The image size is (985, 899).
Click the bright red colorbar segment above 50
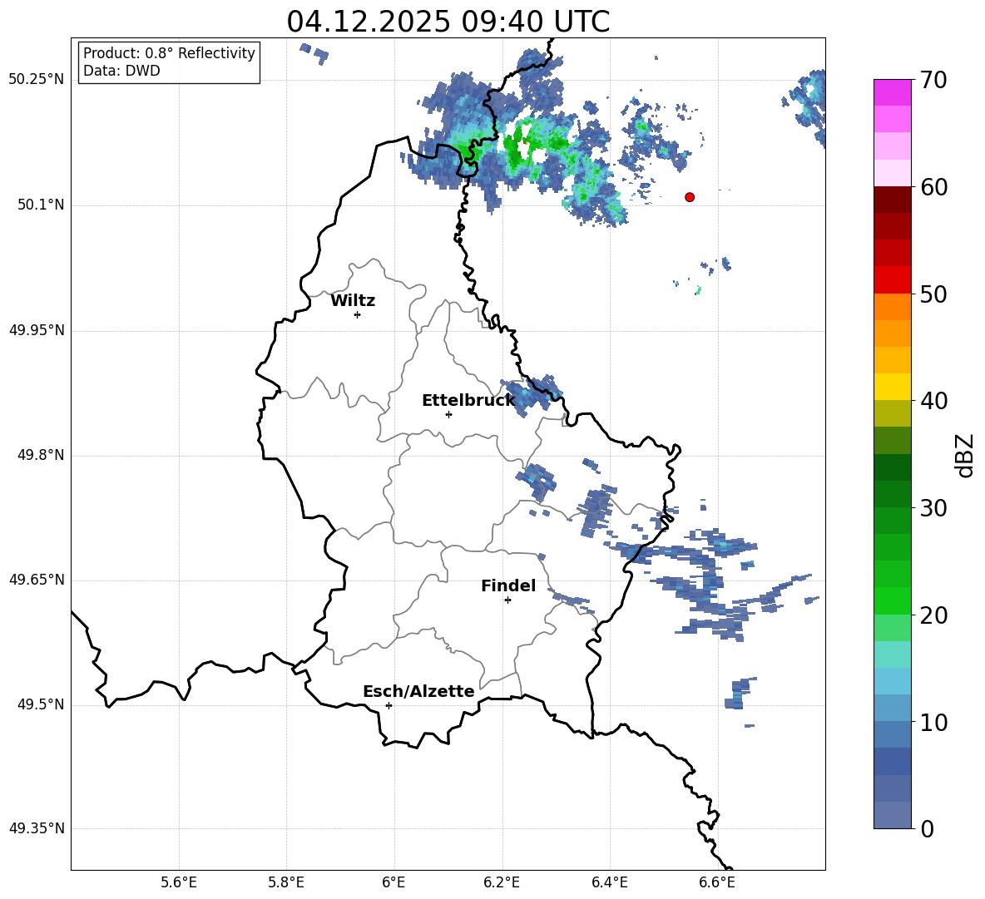coord(893,280)
